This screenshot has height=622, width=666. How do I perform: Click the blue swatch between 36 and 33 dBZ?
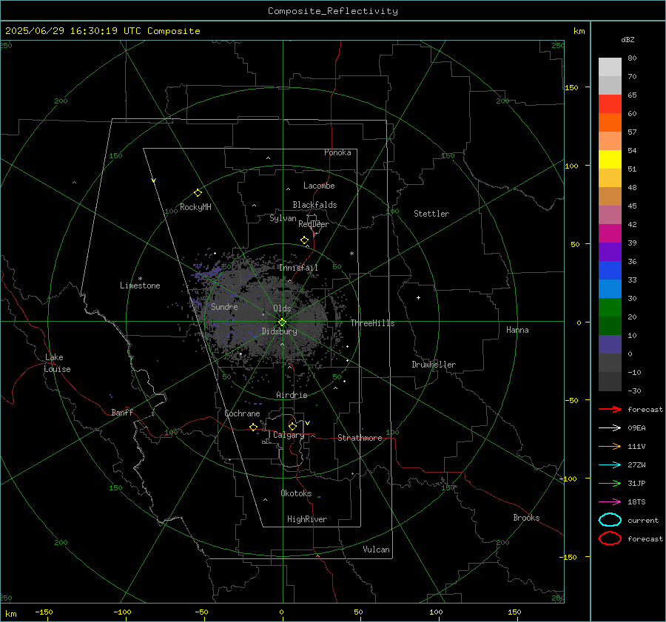(x=610, y=270)
